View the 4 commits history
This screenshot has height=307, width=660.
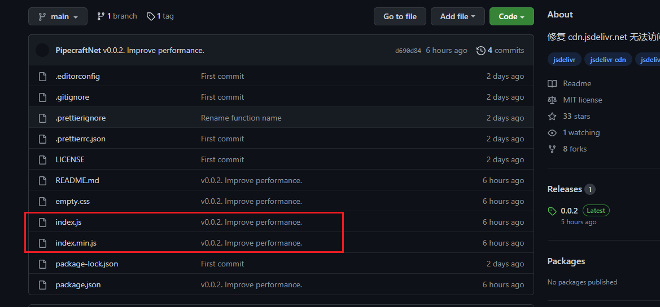tap(500, 50)
